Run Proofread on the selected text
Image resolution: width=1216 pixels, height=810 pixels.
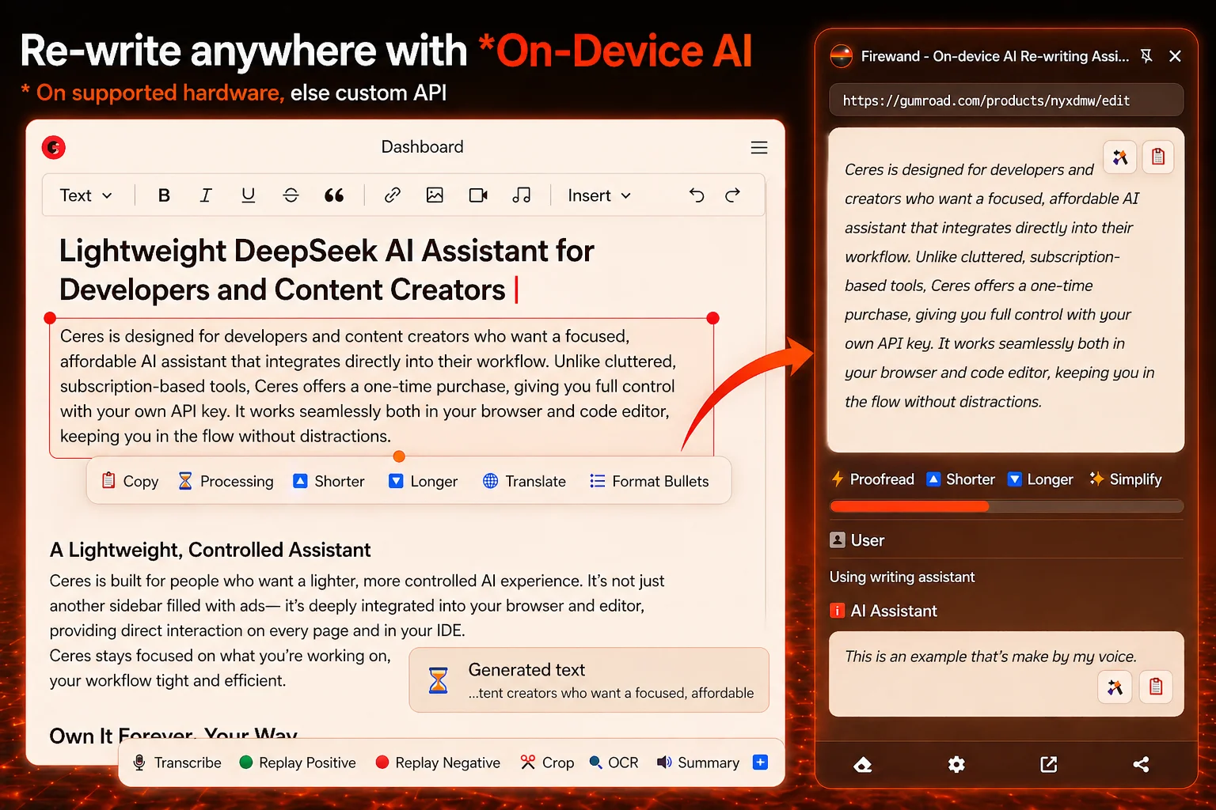(x=872, y=479)
